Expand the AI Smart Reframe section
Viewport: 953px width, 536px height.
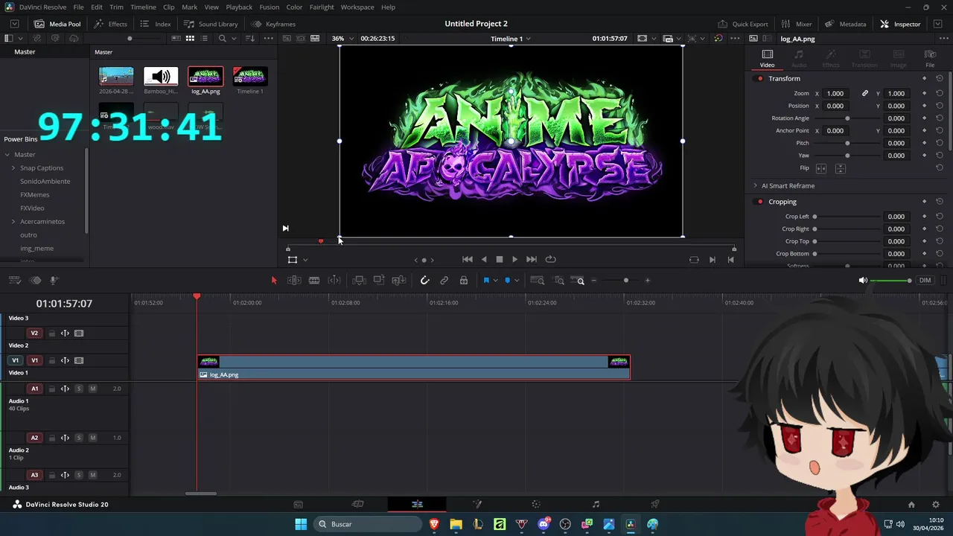[x=755, y=185]
